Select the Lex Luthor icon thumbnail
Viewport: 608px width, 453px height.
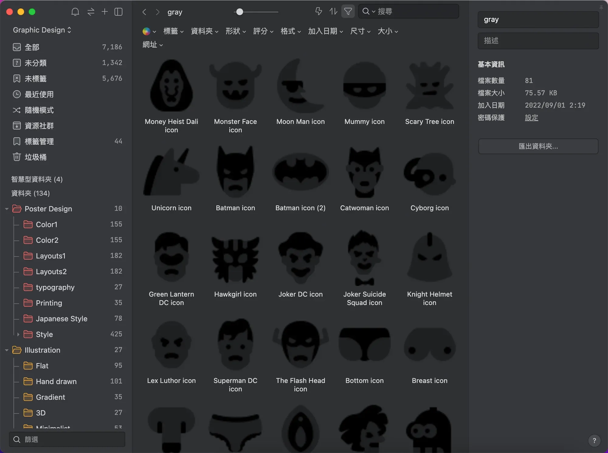[171, 345]
